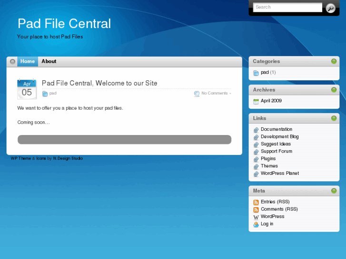Screen dimensions: 346x259
Task: Click the Meta widget heading
Action: (259, 191)
